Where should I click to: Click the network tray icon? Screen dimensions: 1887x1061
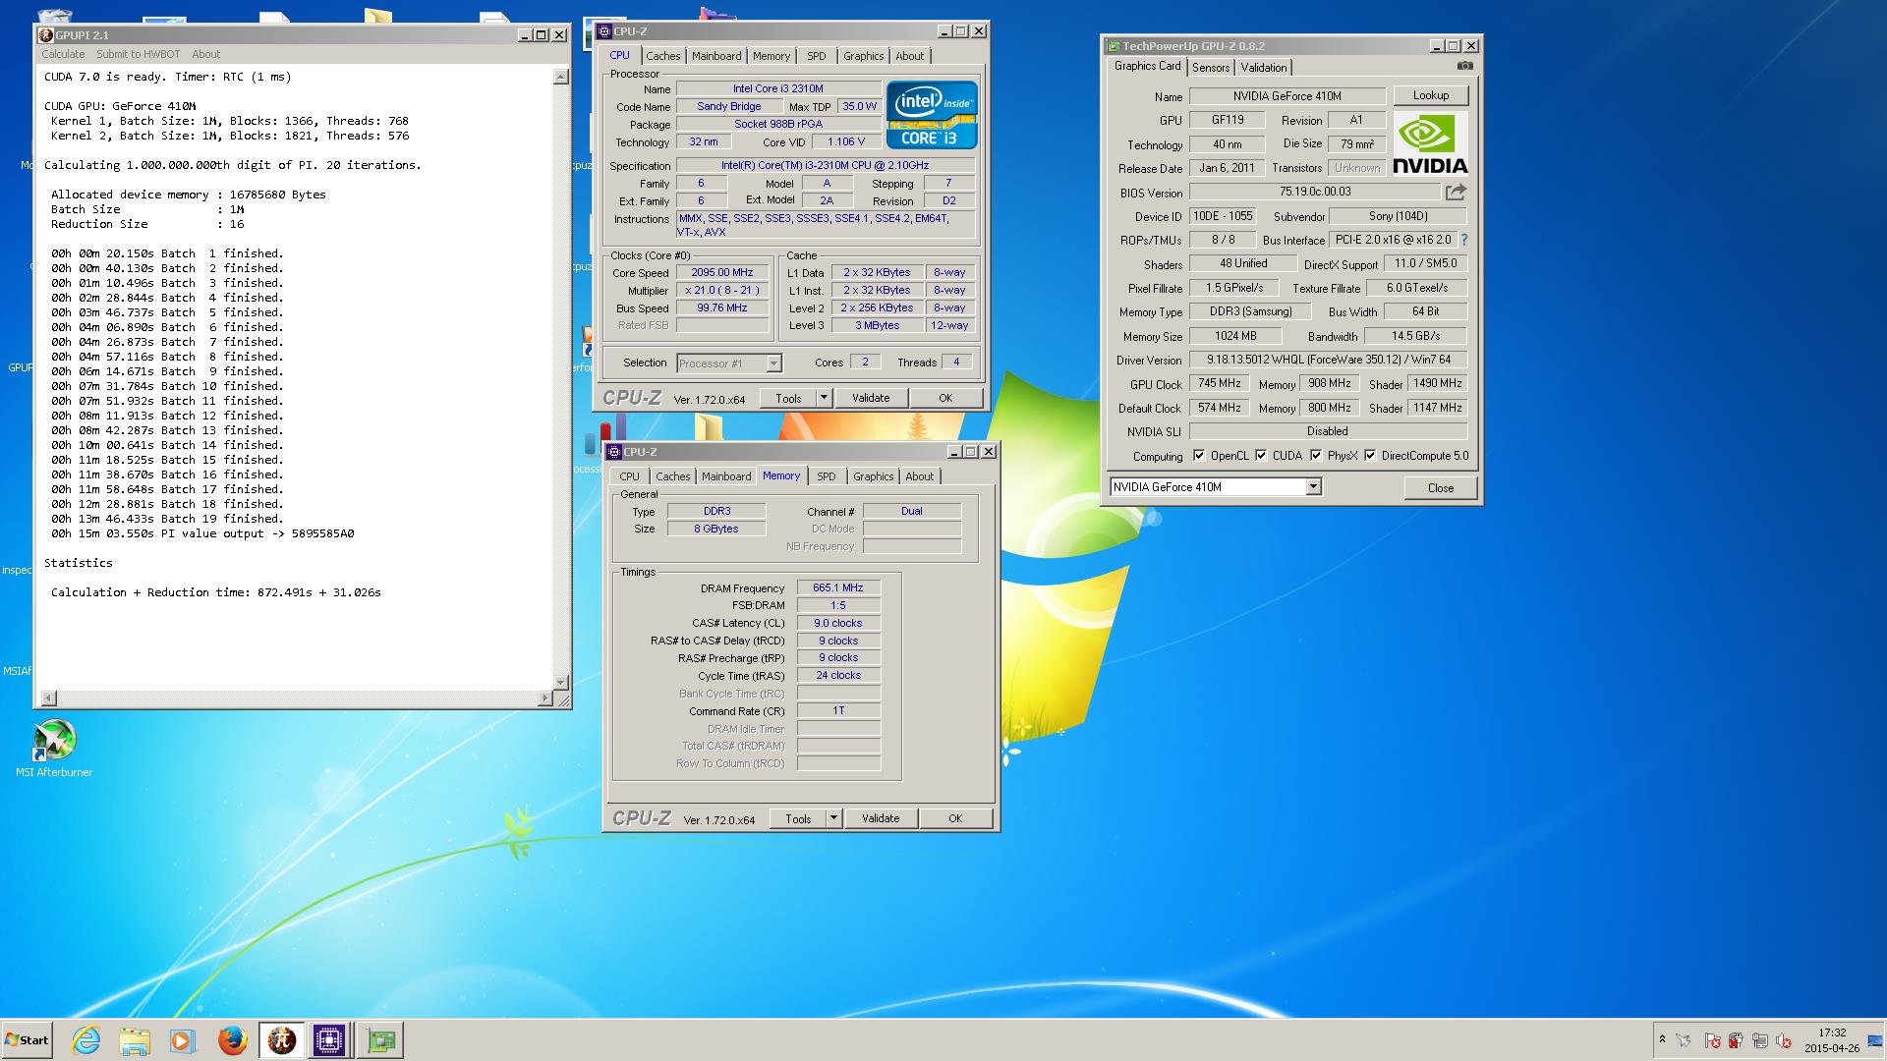pyautogui.click(x=1759, y=1040)
